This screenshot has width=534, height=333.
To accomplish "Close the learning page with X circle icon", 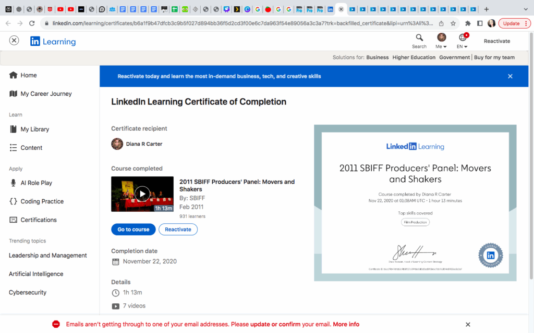I will click(14, 41).
